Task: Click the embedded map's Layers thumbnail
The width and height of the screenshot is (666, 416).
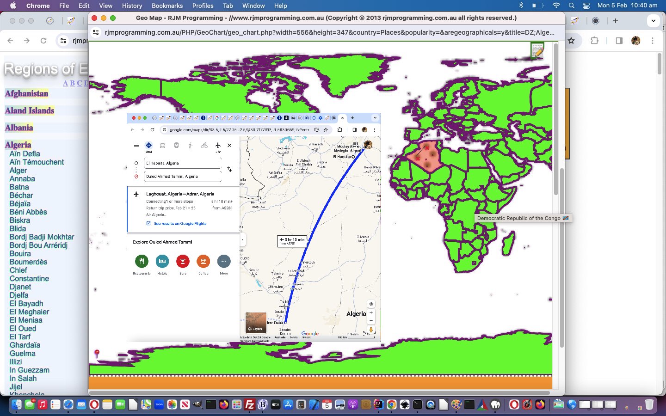Action: coord(256,322)
